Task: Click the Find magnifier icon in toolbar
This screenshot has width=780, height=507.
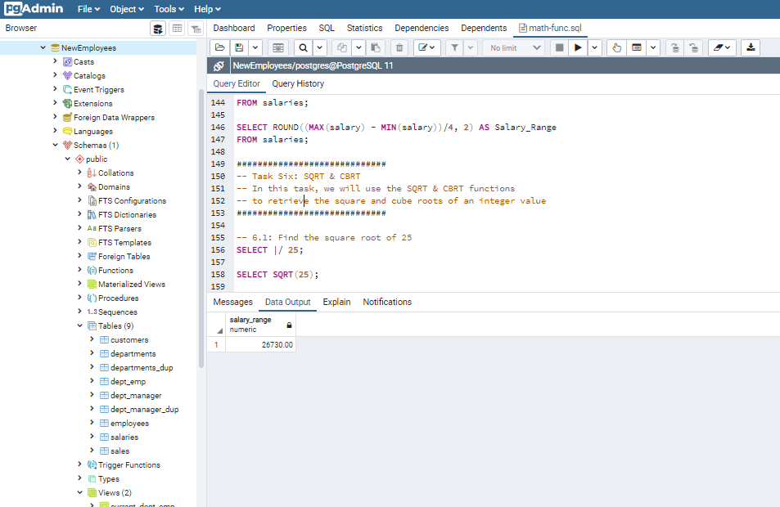Action: point(303,48)
